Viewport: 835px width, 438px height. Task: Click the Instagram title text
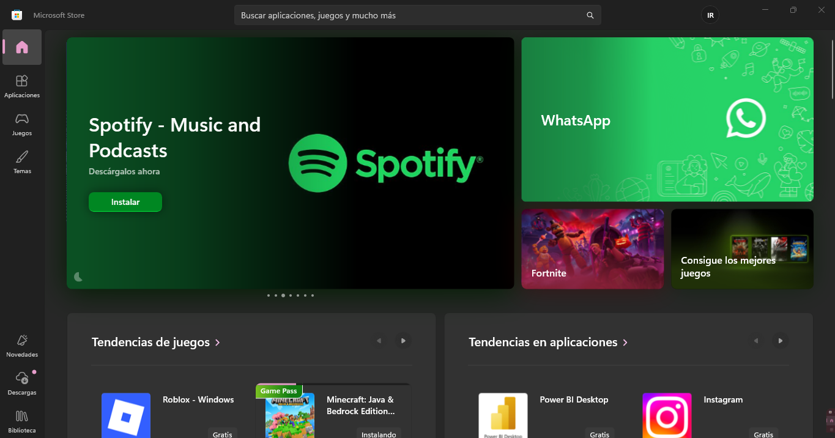[x=723, y=399]
